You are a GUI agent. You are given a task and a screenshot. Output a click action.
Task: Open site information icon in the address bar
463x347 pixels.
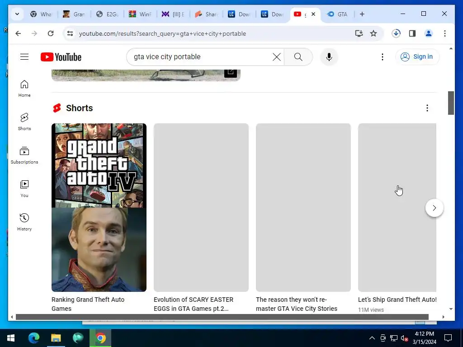(x=70, y=33)
